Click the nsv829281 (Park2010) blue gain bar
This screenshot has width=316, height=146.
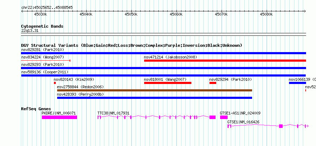163,53
